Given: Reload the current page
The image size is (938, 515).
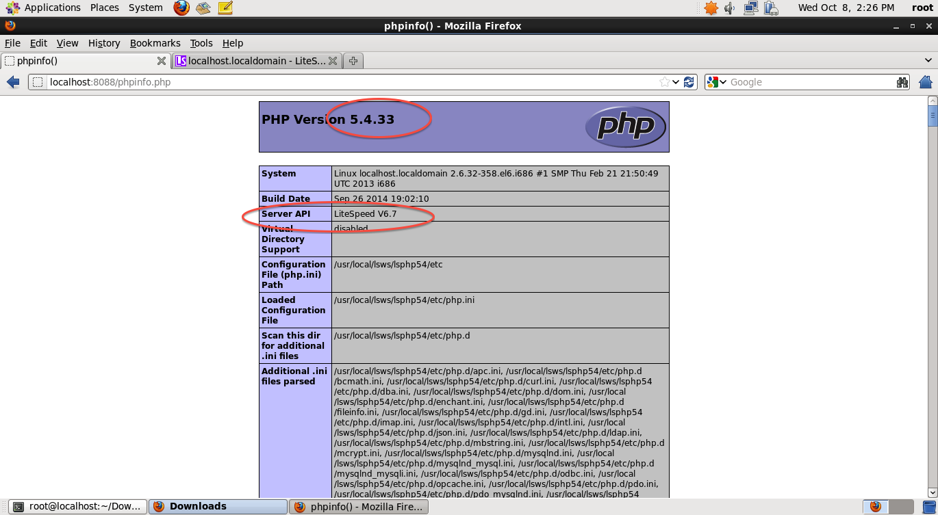Looking at the screenshot, I should (x=689, y=82).
